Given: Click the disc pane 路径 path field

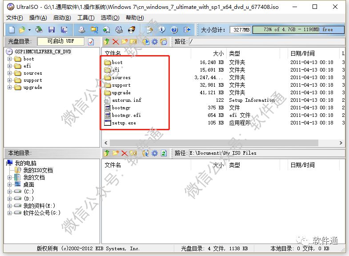Looking at the screenshot, I should (267, 42).
